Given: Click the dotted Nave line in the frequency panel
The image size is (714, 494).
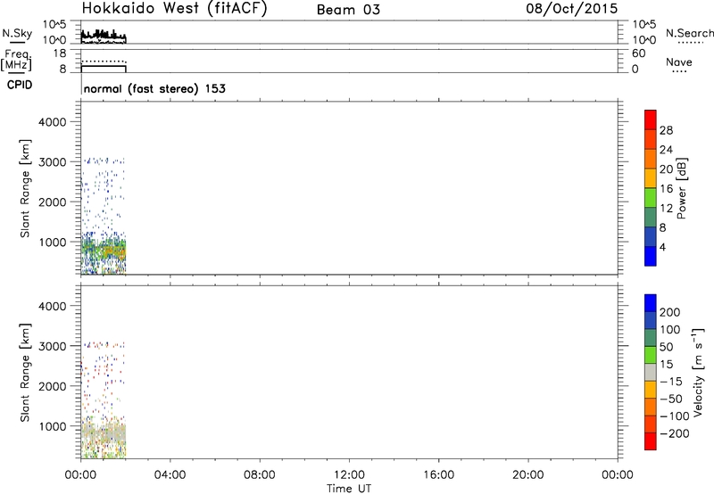Looking at the screenshot, I should click(x=104, y=61).
